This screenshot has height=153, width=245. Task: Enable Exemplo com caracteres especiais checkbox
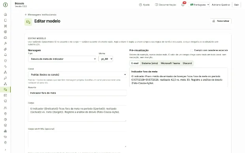[x=192, y=50]
